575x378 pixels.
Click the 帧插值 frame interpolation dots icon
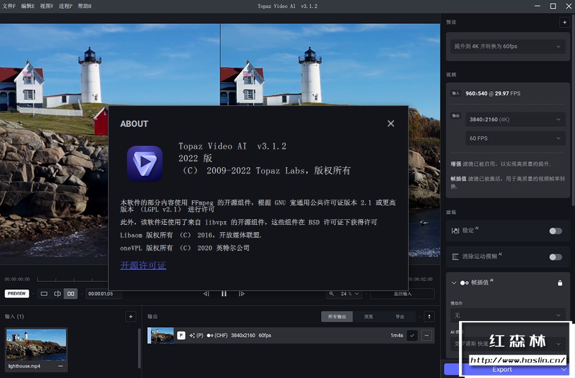click(x=465, y=283)
